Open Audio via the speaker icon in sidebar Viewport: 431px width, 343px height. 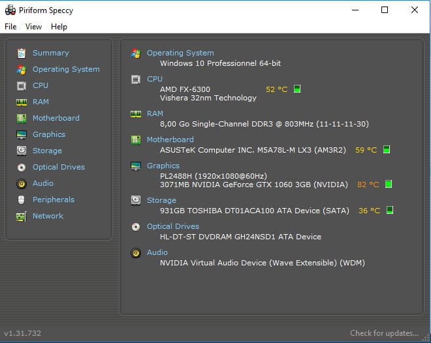pyautogui.click(x=22, y=183)
